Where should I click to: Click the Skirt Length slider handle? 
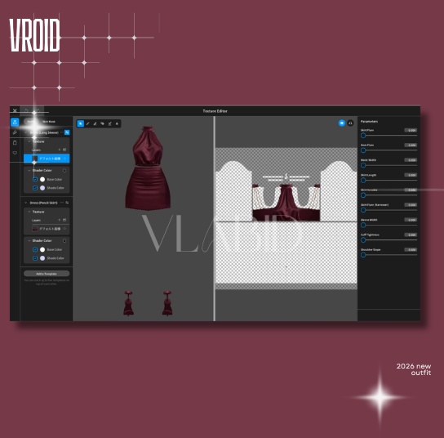363,181
